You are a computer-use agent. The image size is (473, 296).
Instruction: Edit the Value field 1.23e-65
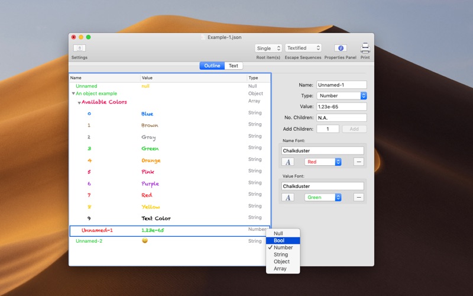(x=342, y=107)
